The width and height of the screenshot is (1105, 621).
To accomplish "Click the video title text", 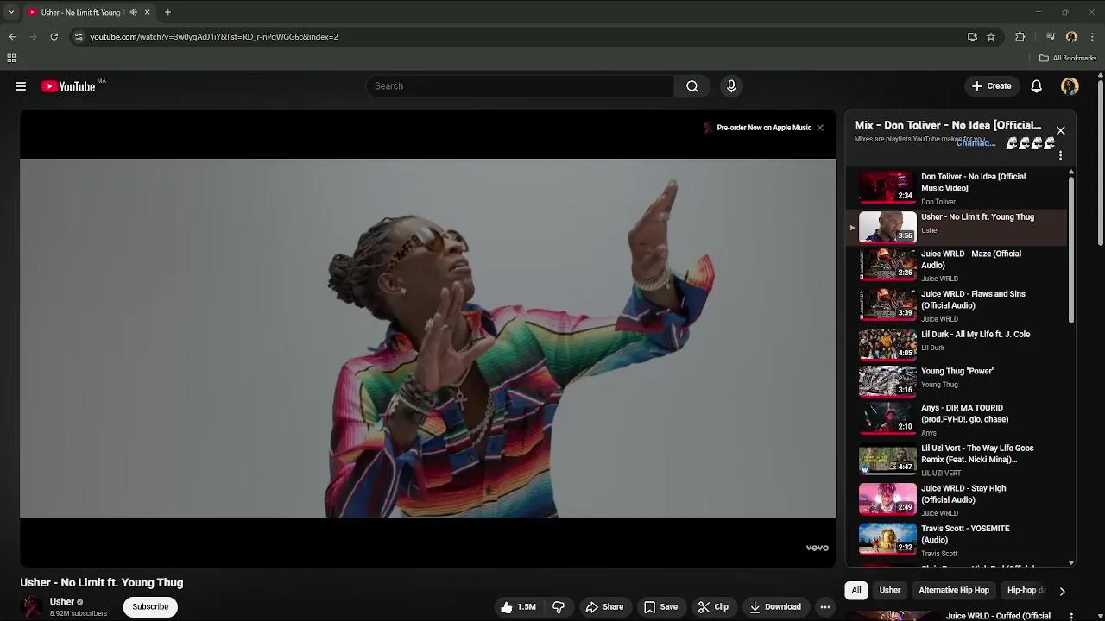I will point(102,582).
